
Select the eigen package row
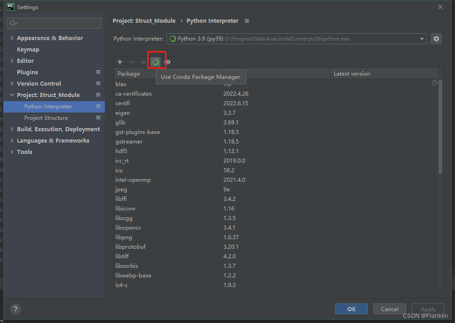click(x=276, y=113)
